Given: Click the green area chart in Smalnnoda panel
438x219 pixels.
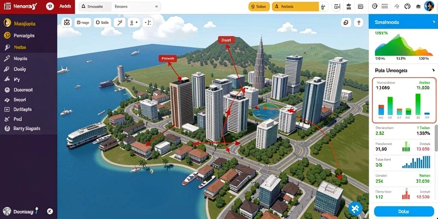Looking at the screenshot, I should point(404,44).
